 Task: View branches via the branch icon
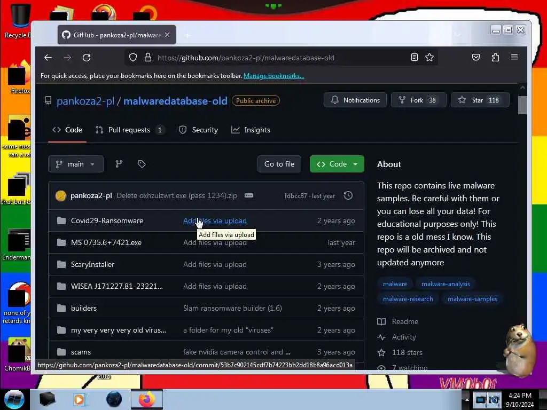click(x=119, y=164)
